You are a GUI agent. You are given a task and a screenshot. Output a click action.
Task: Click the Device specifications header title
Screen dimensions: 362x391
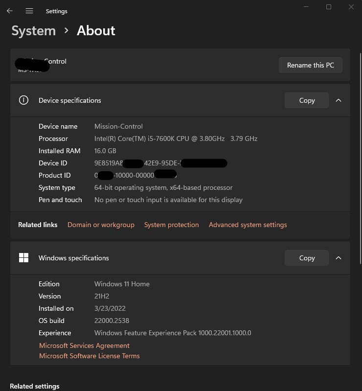point(70,100)
